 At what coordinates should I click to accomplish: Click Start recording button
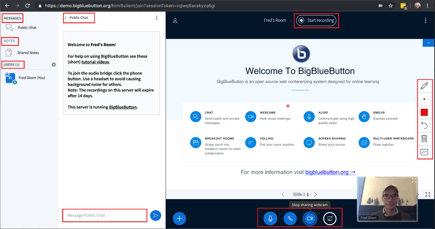click(x=316, y=20)
